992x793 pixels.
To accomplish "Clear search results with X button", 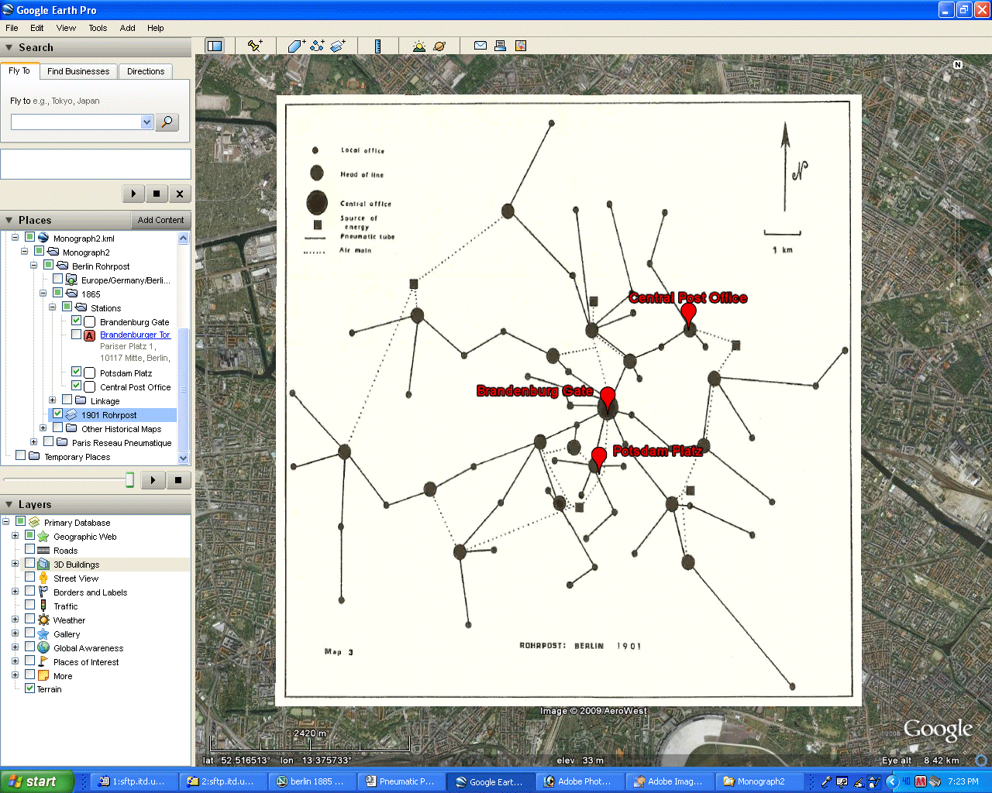I will point(180,194).
